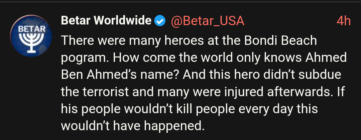This screenshot has width=361, height=140.
Task: Open the tweet about Bondi Beach heroes
Action: pyautogui.click(x=204, y=83)
